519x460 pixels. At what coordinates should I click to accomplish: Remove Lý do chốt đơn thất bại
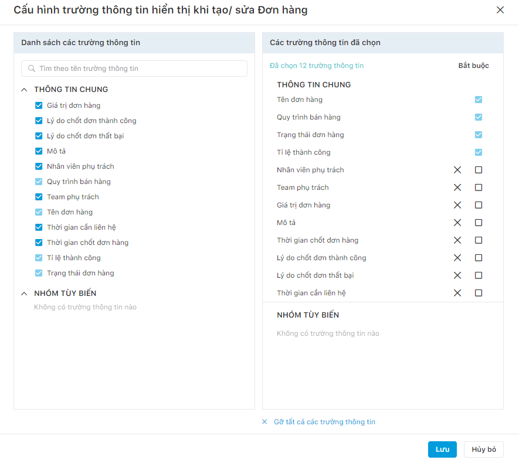[x=457, y=275]
